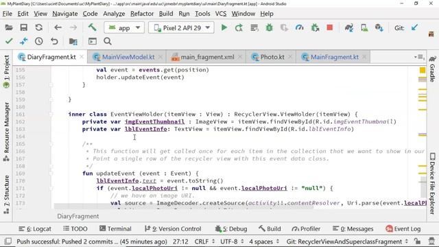This screenshot has width=439, height=247.
Task: Open the Refactor menu
Action: pos(142,14)
